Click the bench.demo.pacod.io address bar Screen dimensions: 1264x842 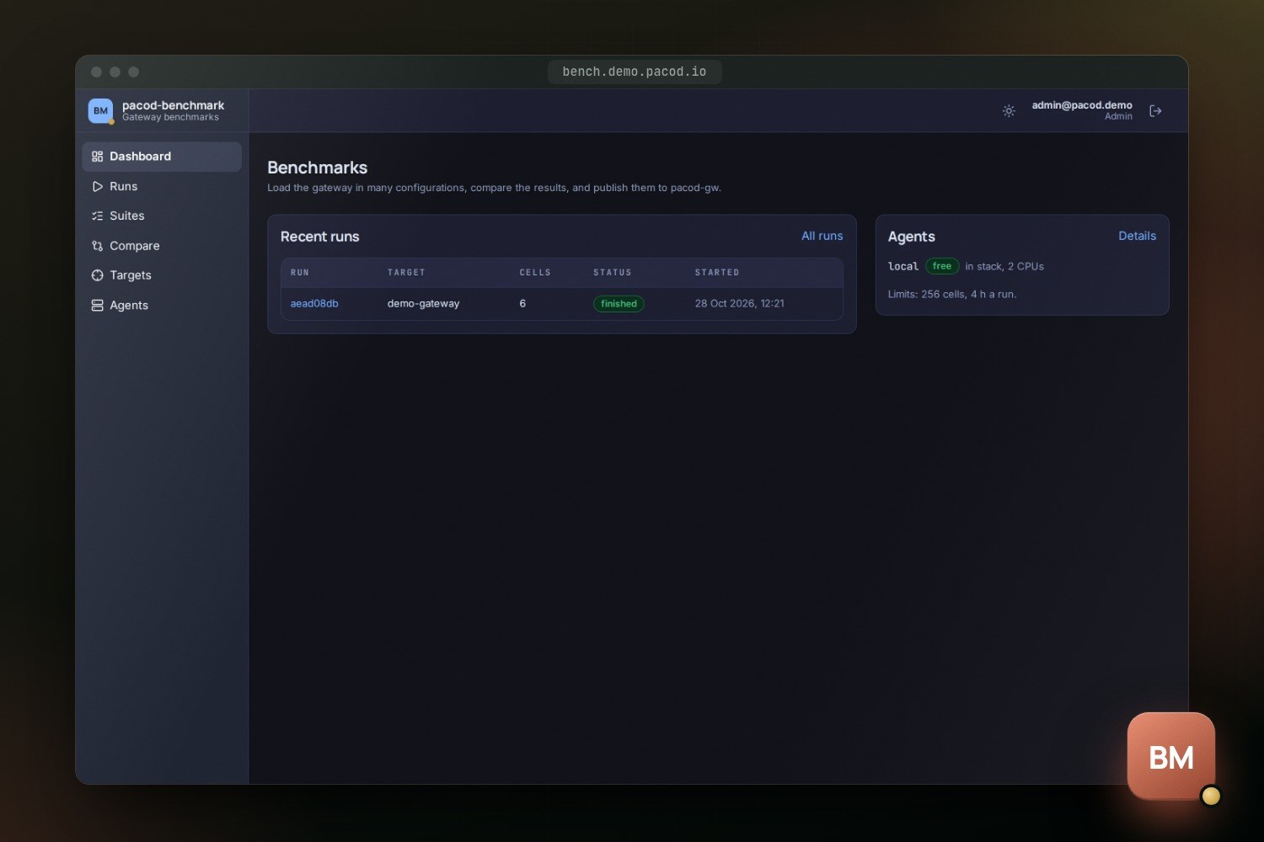635,72
